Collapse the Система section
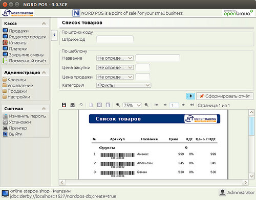The height and width of the screenshot is (200, 256). (x=44, y=109)
